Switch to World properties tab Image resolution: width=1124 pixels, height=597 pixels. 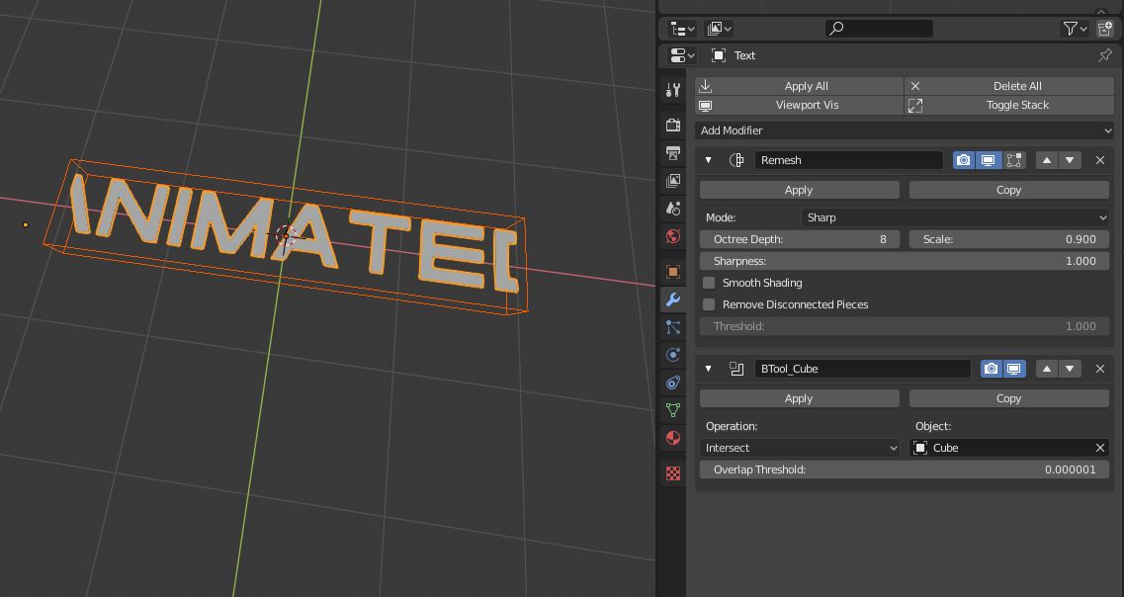pos(673,236)
